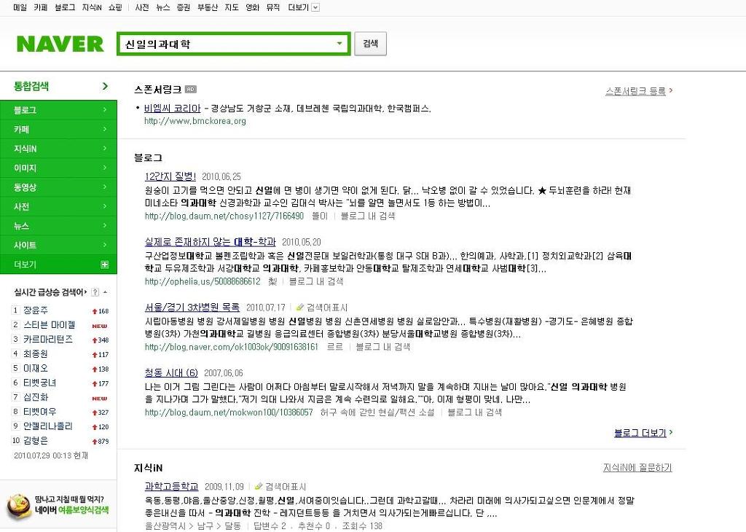This screenshot has height=532, width=746.
Task: Click 허구 속에 갇힌 현실/픽션 소설 blog name
Action: coord(377,412)
